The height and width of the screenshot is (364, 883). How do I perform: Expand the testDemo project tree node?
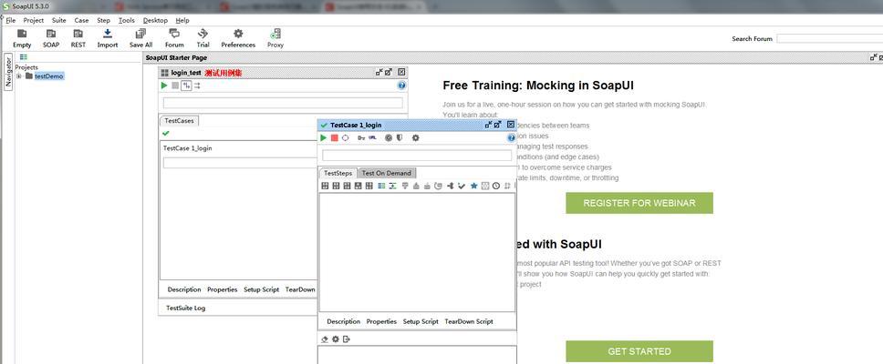pyautogui.click(x=18, y=76)
